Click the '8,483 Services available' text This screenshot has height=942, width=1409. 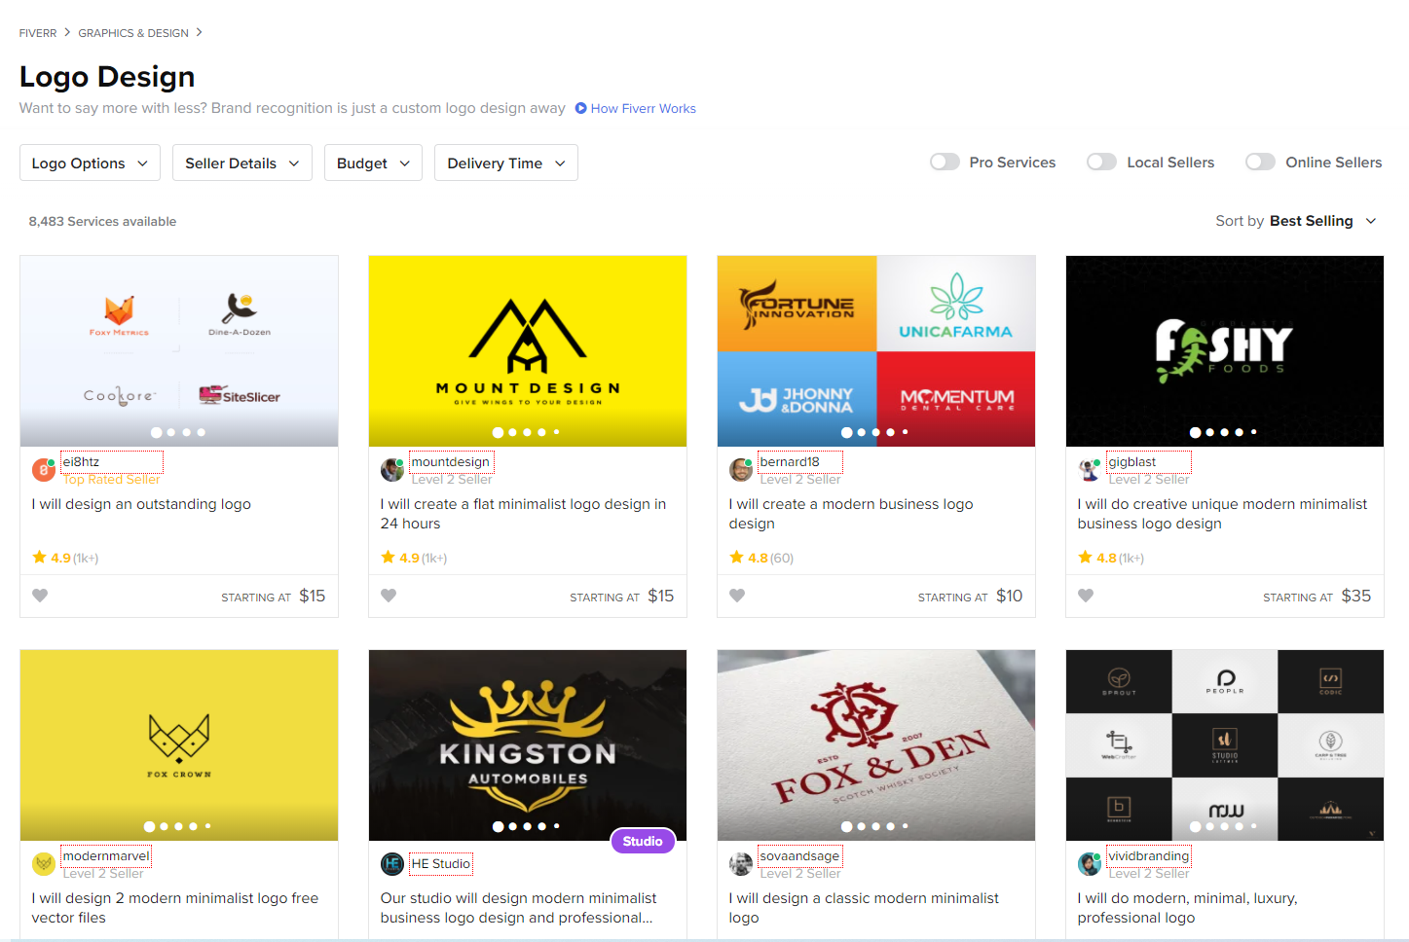(102, 221)
